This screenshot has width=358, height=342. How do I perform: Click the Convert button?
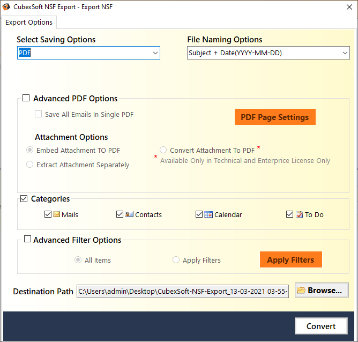coord(320,326)
